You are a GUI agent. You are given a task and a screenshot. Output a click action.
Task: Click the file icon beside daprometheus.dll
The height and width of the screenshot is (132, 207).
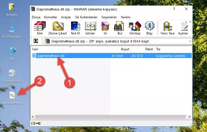[34, 55]
